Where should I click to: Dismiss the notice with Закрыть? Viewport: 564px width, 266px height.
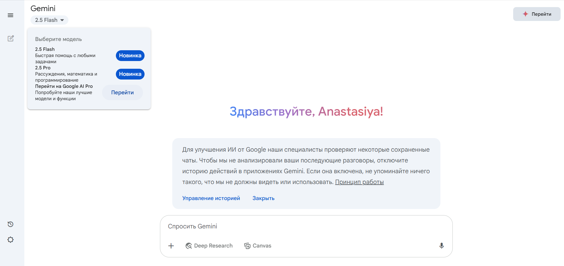(264, 198)
